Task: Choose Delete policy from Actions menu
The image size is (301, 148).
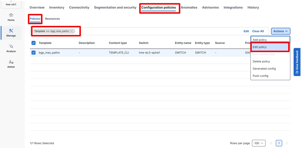Action: click(270, 61)
